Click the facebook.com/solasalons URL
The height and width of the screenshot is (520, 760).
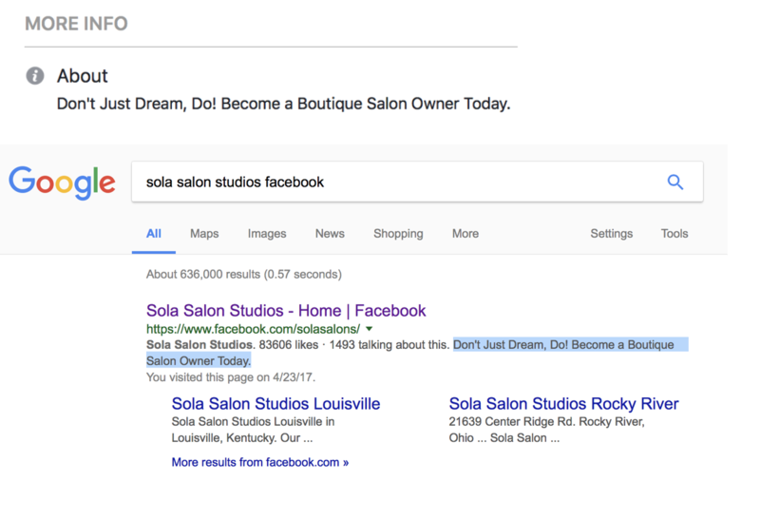pyautogui.click(x=253, y=329)
